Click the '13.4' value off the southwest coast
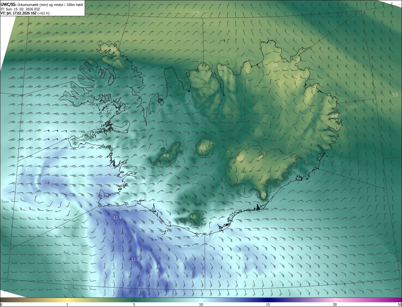Viewport: 402px width, 307px height. click(117, 218)
